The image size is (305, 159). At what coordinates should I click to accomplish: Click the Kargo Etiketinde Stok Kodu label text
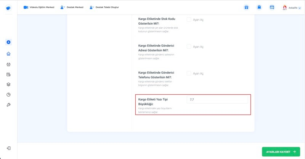(x=157, y=21)
